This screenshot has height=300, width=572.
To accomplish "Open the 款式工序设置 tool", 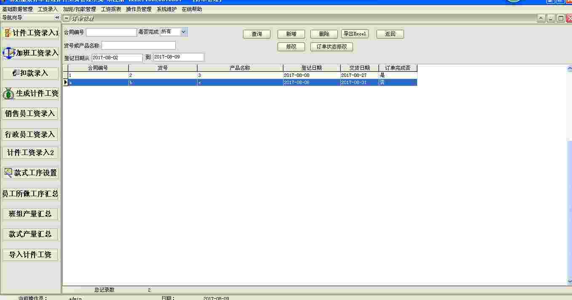I will [x=30, y=172].
